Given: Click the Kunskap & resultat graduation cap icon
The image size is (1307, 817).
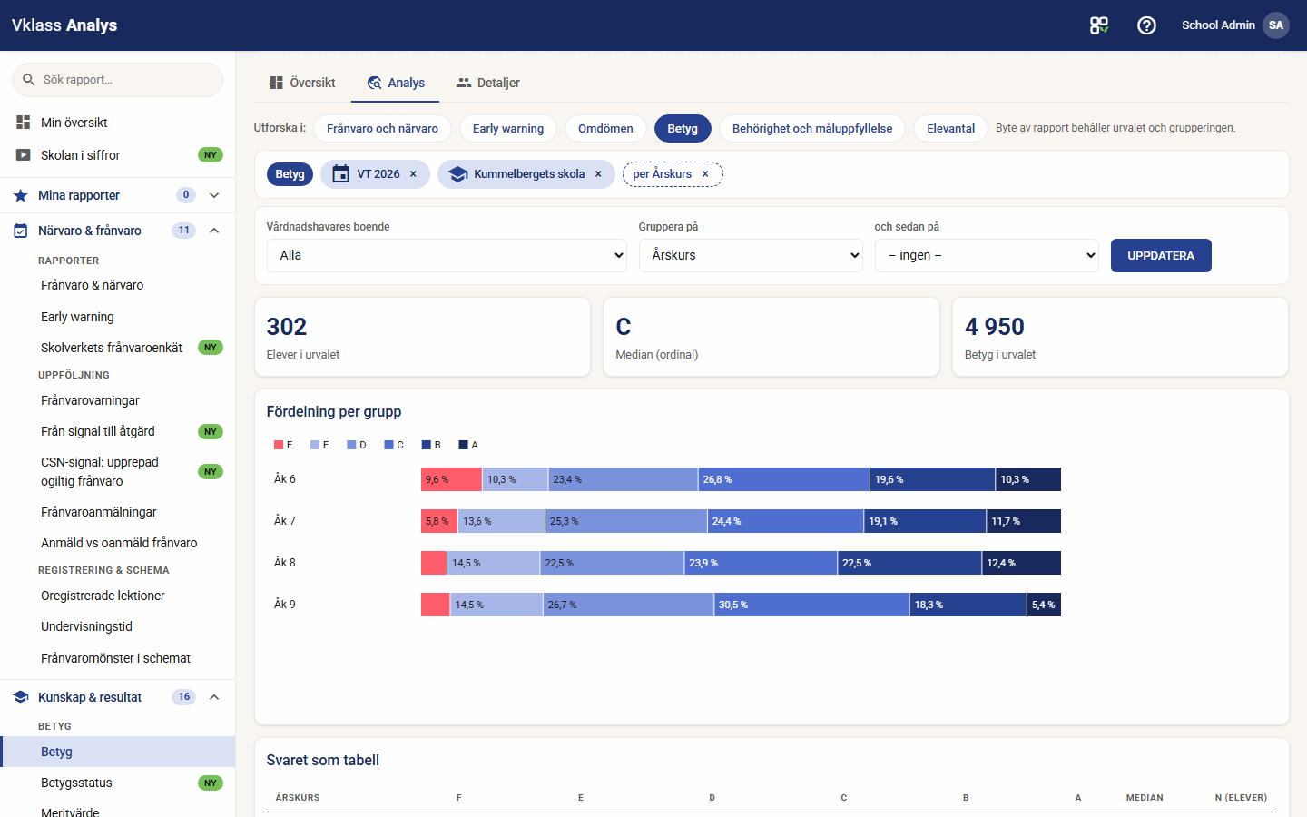Looking at the screenshot, I should [x=21, y=697].
